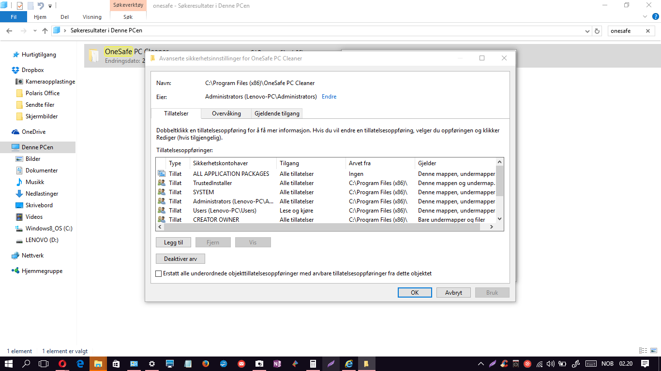Select the CREATOR OWNER permission entry
Screen dimensions: 661x371
coord(327,220)
